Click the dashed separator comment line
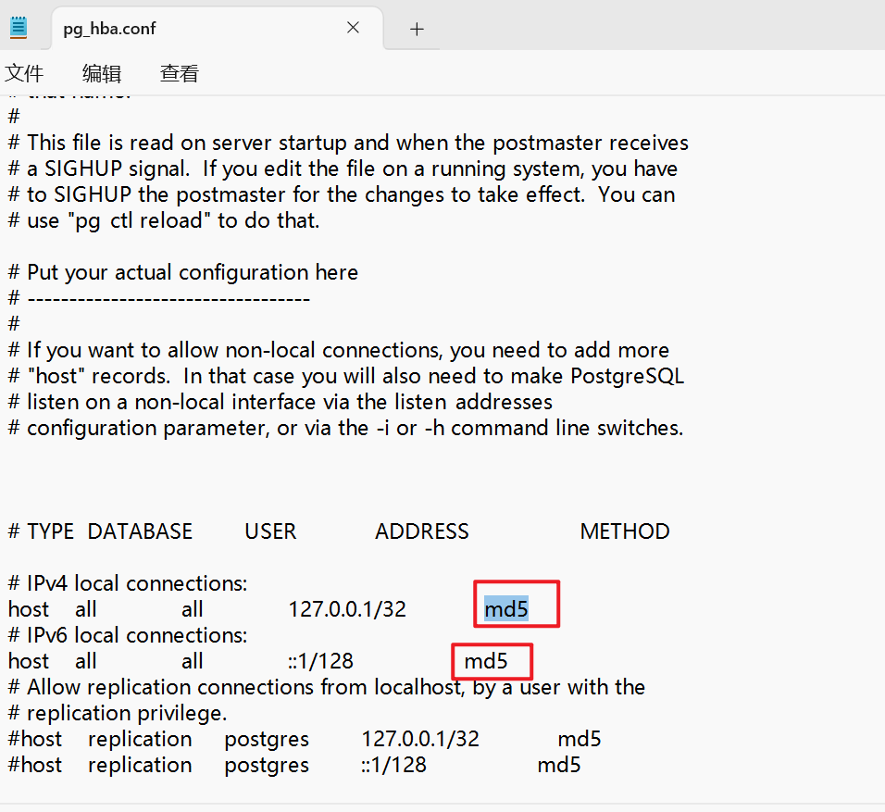885x812 pixels. point(159,299)
